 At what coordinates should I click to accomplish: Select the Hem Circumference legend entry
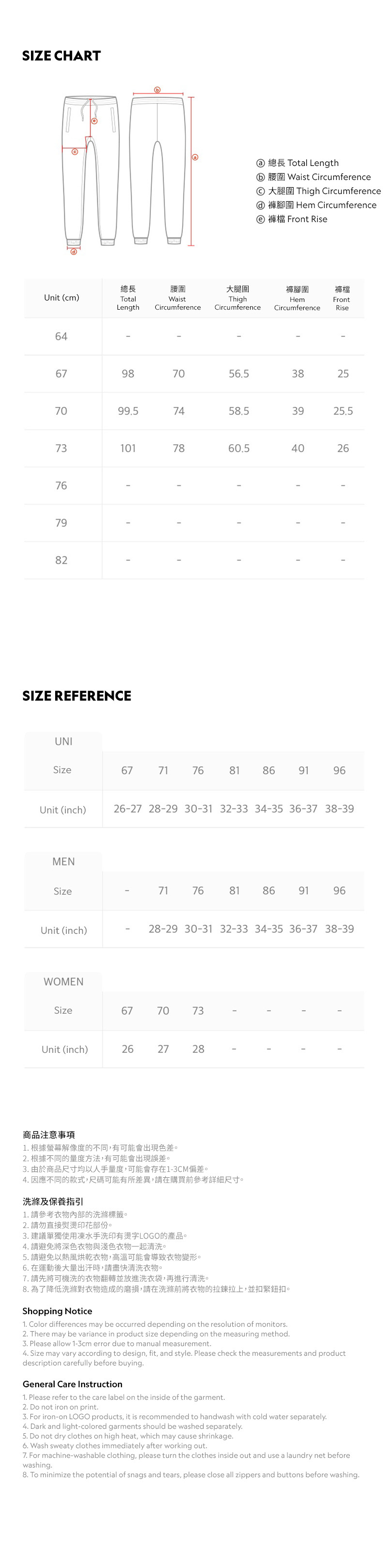[x=316, y=205]
